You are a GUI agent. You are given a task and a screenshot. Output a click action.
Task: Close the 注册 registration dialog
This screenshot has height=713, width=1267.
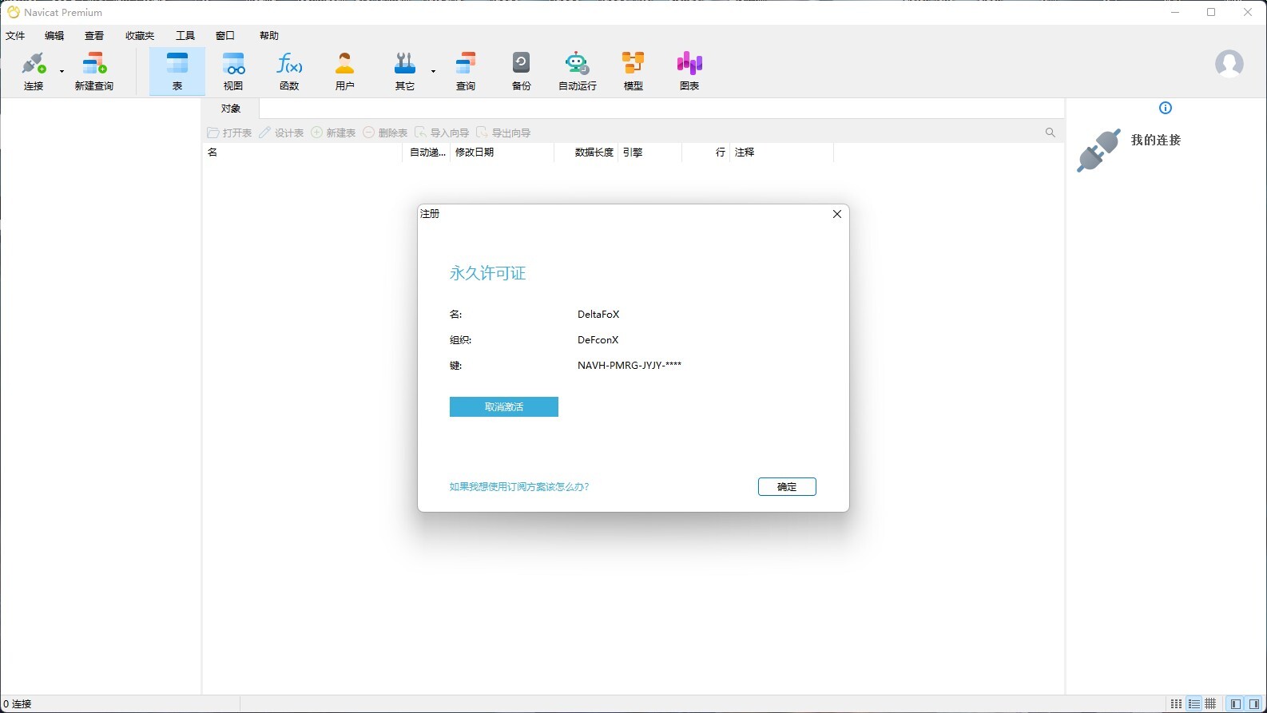837,214
